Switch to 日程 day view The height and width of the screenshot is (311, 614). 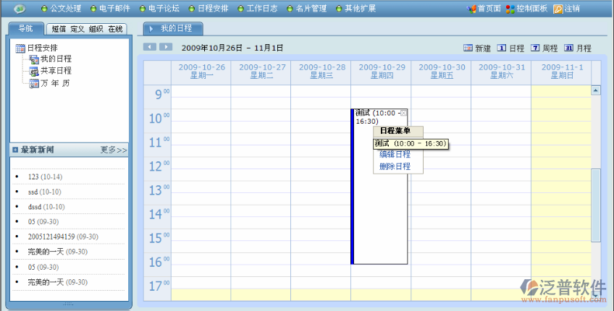point(510,48)
